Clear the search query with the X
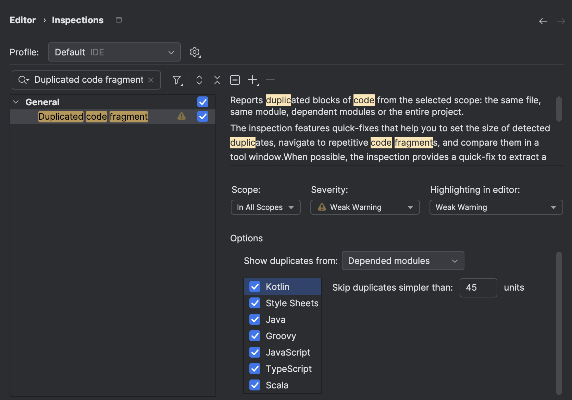The height and width of the screenshot is (400, 572). [151, 80]
